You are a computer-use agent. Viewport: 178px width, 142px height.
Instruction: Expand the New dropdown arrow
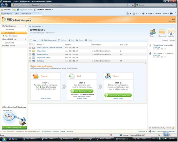pyautogui.click(x=38, y=40)
